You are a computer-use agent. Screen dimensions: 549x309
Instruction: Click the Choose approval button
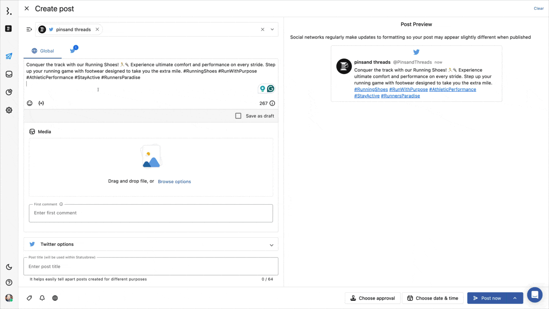pos(372,298)
